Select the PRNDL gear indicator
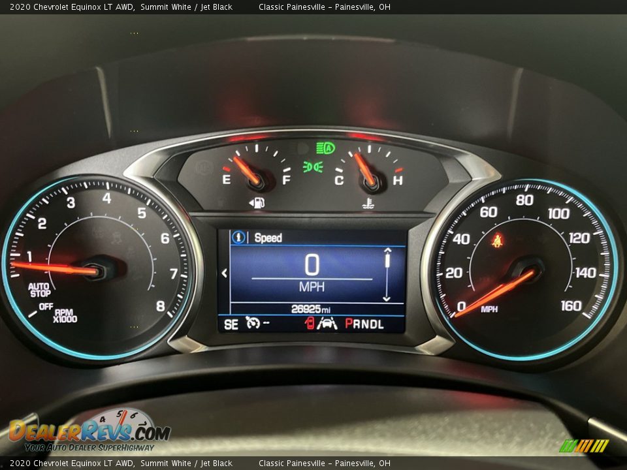 364,324
